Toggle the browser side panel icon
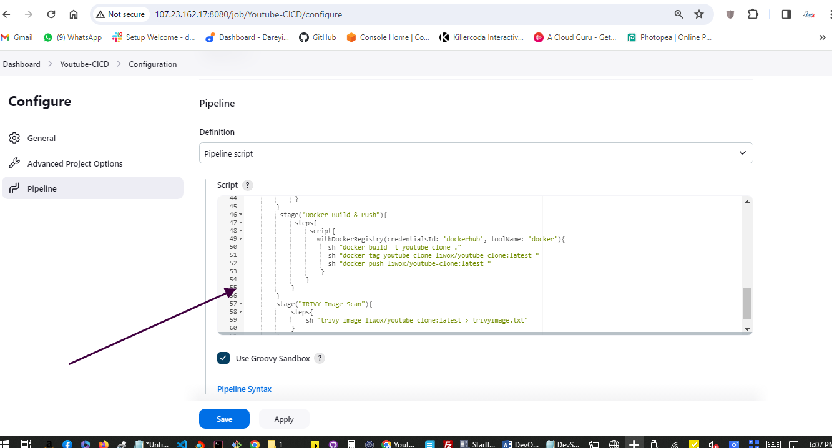 786,14
